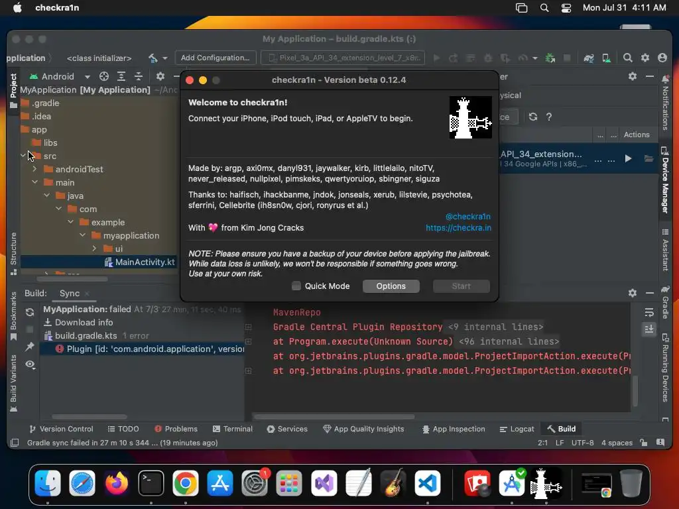Open the Problems tool tab
This screenshot has width=679, height=509.
pos(176,429)
